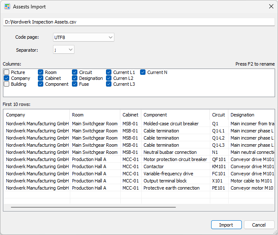
Task: Click the Circuit column header
Action: coord(219,115)
